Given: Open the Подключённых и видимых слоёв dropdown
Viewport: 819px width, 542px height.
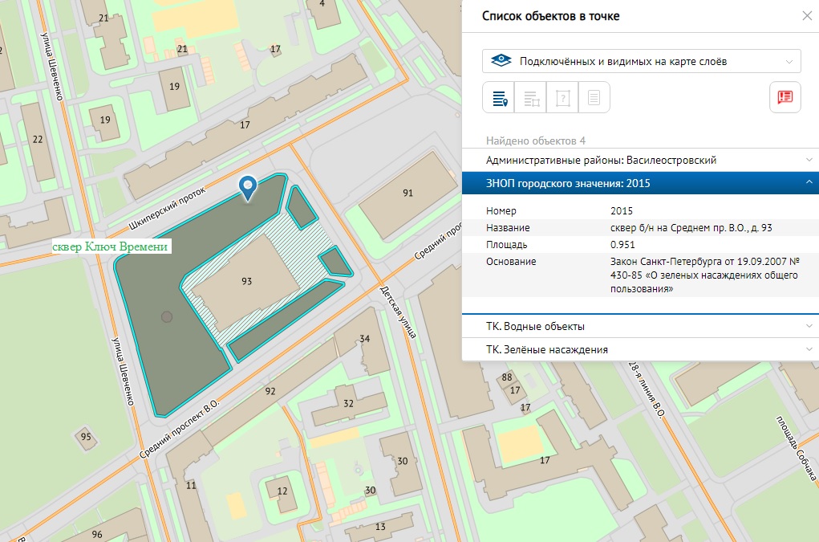Looking at the screenshot, I should [642, 61].
